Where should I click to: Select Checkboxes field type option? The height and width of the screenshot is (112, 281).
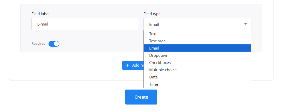tap(197, 63)
